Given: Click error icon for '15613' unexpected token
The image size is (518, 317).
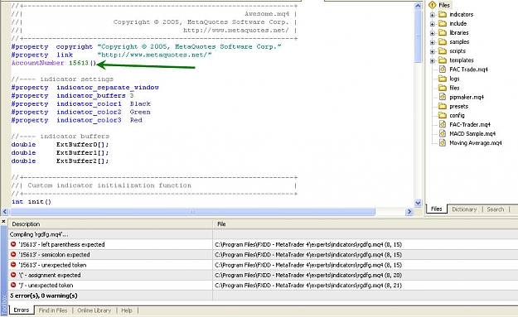Looking at the screenshot, I should coord(13,265).
